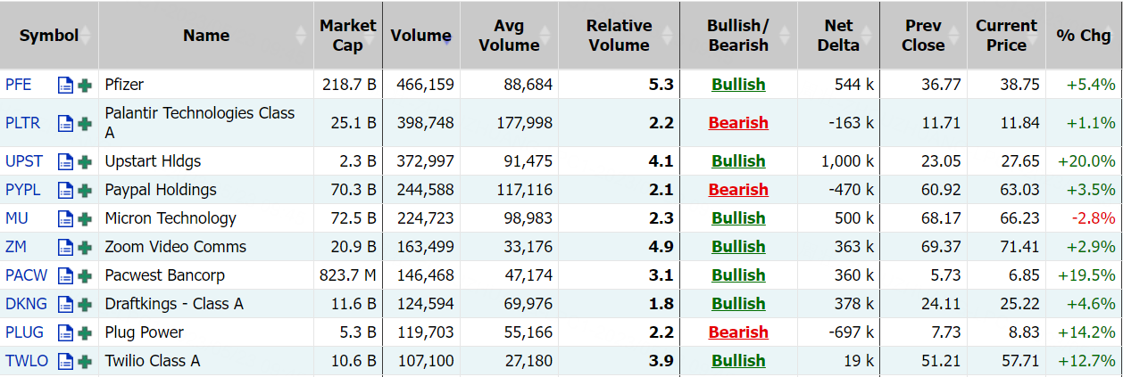This screenshot has height=377, width=1123.
Task: Sort by Volume column header
Action: pos(420,36)
